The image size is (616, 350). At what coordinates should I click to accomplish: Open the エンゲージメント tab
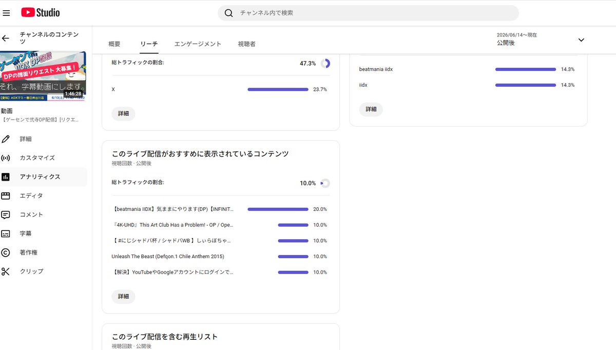(x=198, y=44)
